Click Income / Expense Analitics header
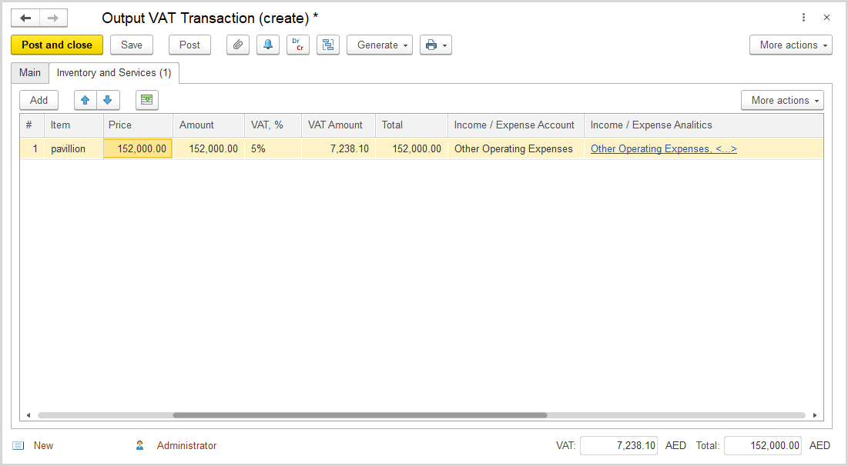This screenshot has width=848, height=466. pyautogui.click(x=704, y=125)
